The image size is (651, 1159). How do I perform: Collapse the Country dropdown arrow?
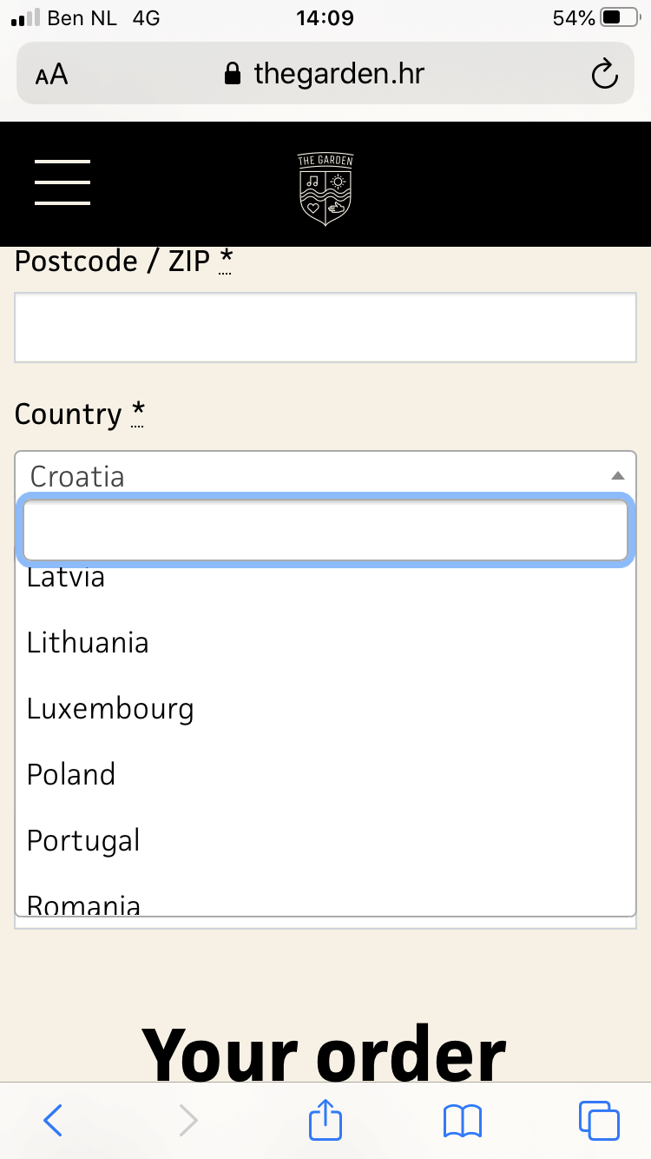[x=617, y=476]
